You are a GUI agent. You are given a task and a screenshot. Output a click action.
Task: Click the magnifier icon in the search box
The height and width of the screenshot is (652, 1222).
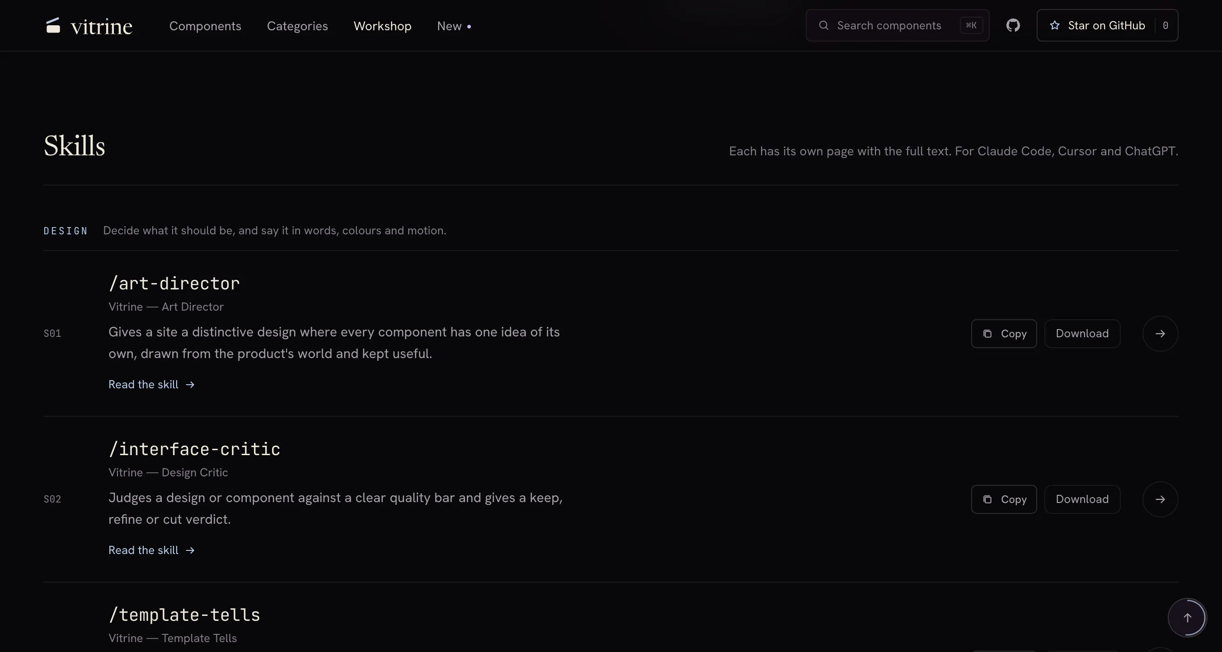coord(823,25)
